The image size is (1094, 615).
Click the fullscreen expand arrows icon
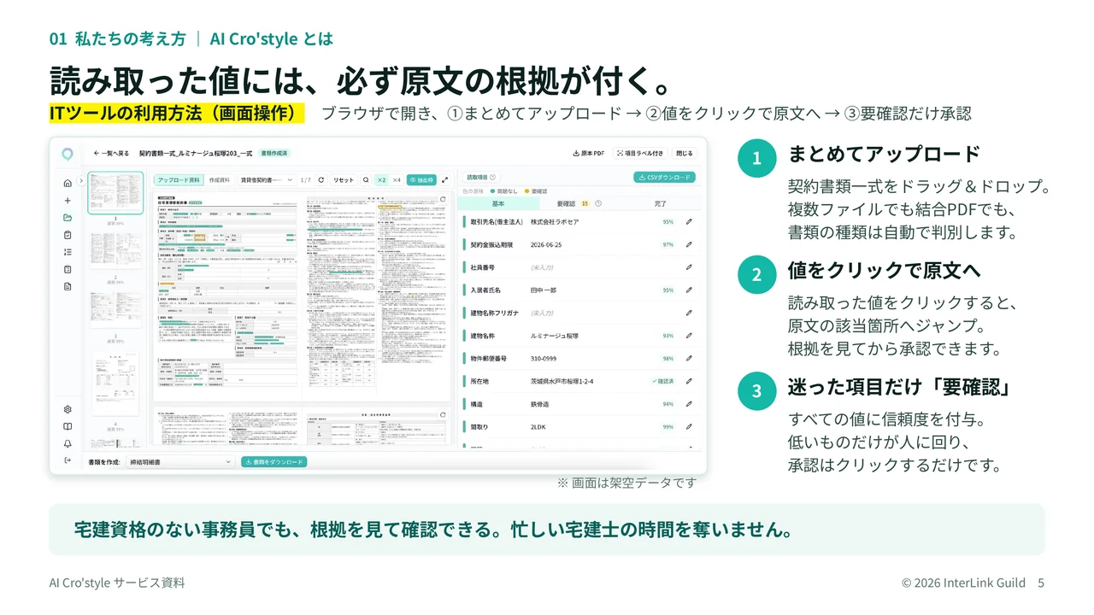pos(444,180)
